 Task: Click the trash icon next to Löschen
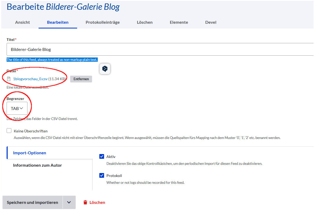[x=85, y=202]
